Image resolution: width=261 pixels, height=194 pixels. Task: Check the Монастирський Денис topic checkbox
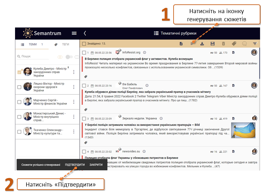pyautogui.click(x=19, y=117)
